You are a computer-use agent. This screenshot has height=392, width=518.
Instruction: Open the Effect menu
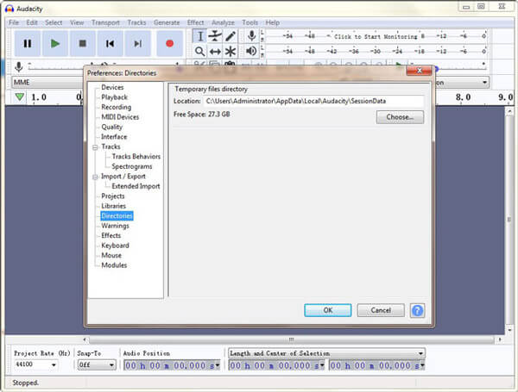[195, 22]
